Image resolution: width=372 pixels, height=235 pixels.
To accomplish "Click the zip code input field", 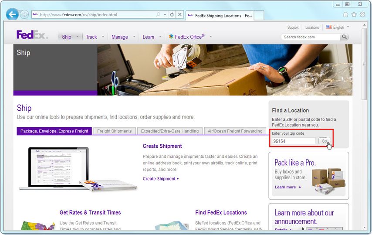I will pos(294,141).
